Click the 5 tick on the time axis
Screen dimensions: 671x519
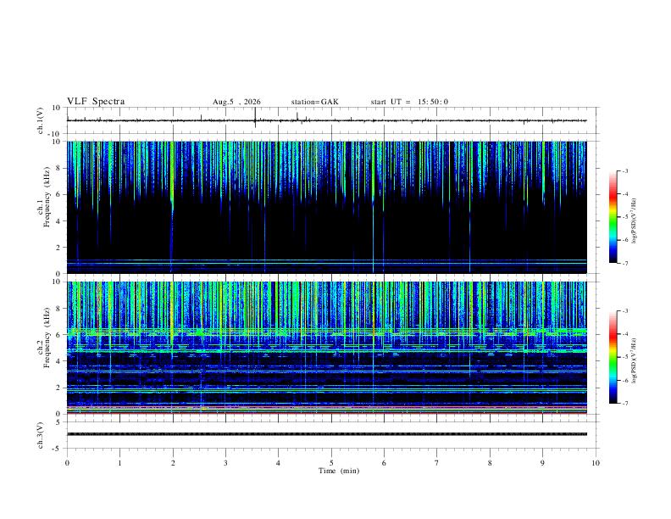[x=331, y=463]
